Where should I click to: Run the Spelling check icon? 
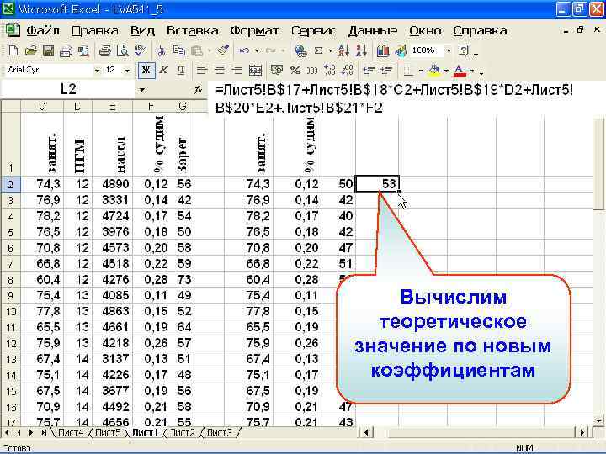[140, 50]
